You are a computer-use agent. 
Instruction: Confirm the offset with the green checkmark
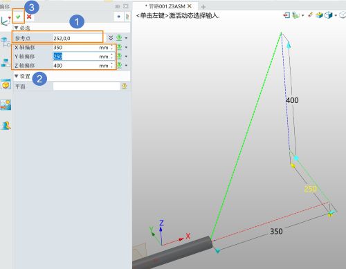click(18, 17)
